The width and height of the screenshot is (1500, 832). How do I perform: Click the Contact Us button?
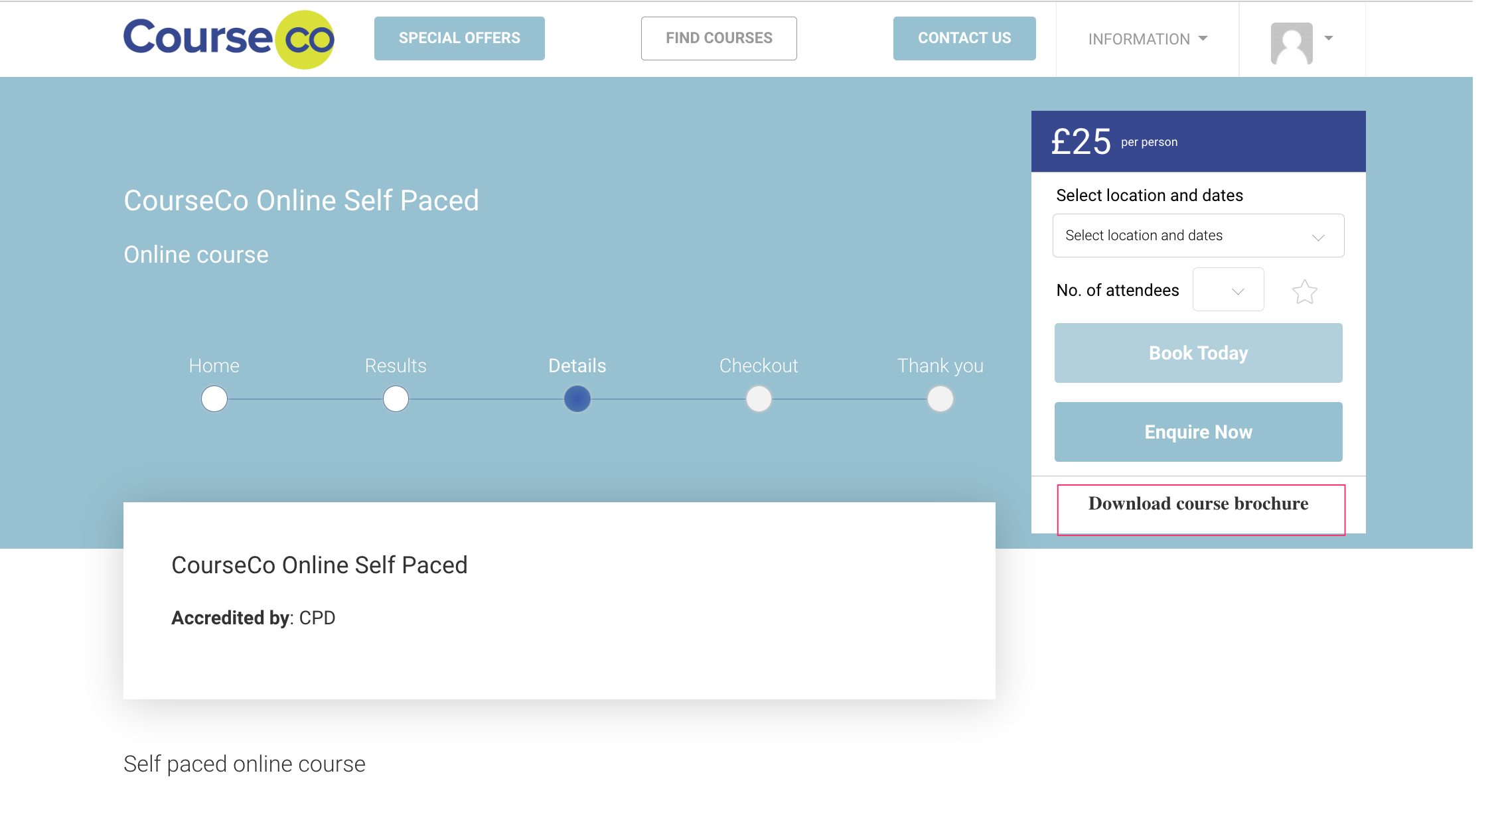964,38
